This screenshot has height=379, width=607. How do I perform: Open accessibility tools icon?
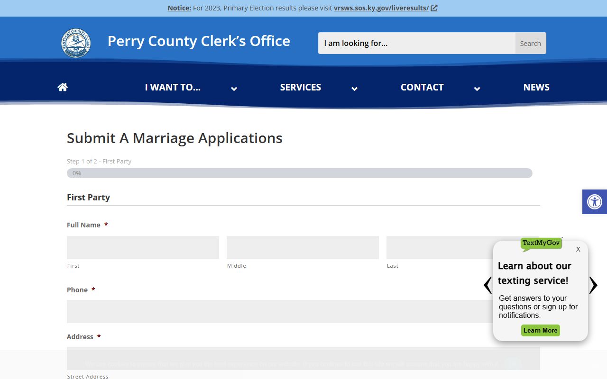tap(595, 202)
